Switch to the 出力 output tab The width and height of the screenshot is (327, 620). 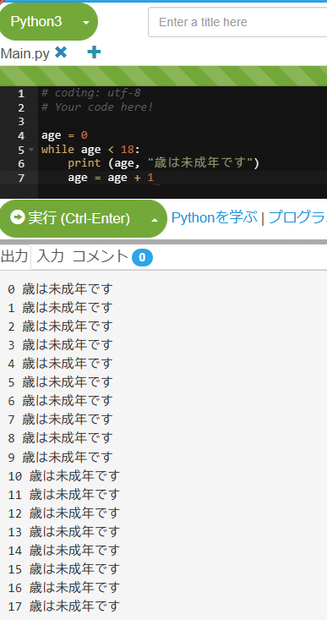point(14,256)
